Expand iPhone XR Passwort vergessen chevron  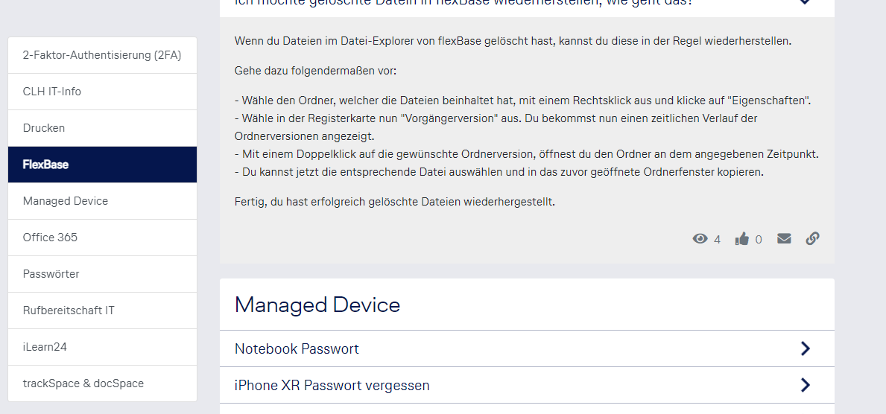(805, 385)
